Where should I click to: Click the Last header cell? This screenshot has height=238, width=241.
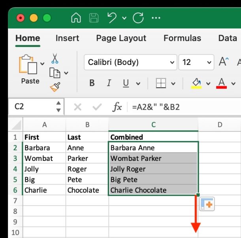(x=87, y=137)
